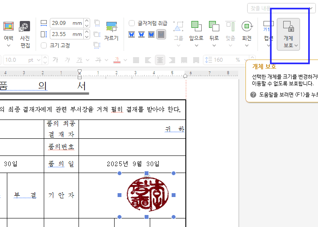
Task: Toggle the highlighted center alignment button
Action: [160, 60]
